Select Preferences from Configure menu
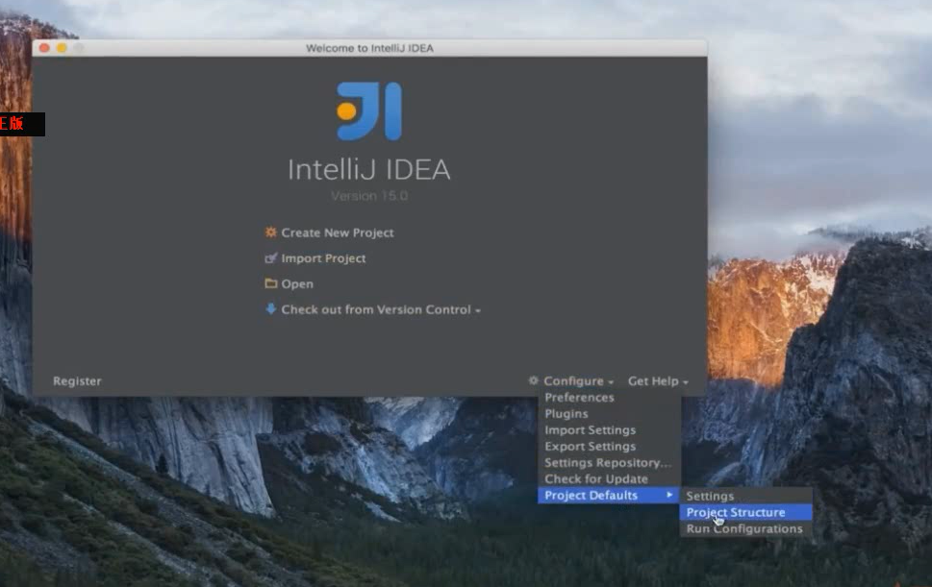 [x=609, y=397]
